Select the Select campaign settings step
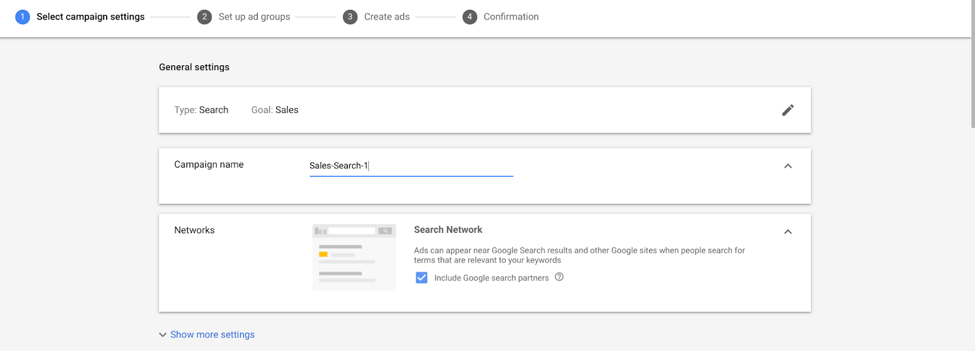 (x=90, y=17)
